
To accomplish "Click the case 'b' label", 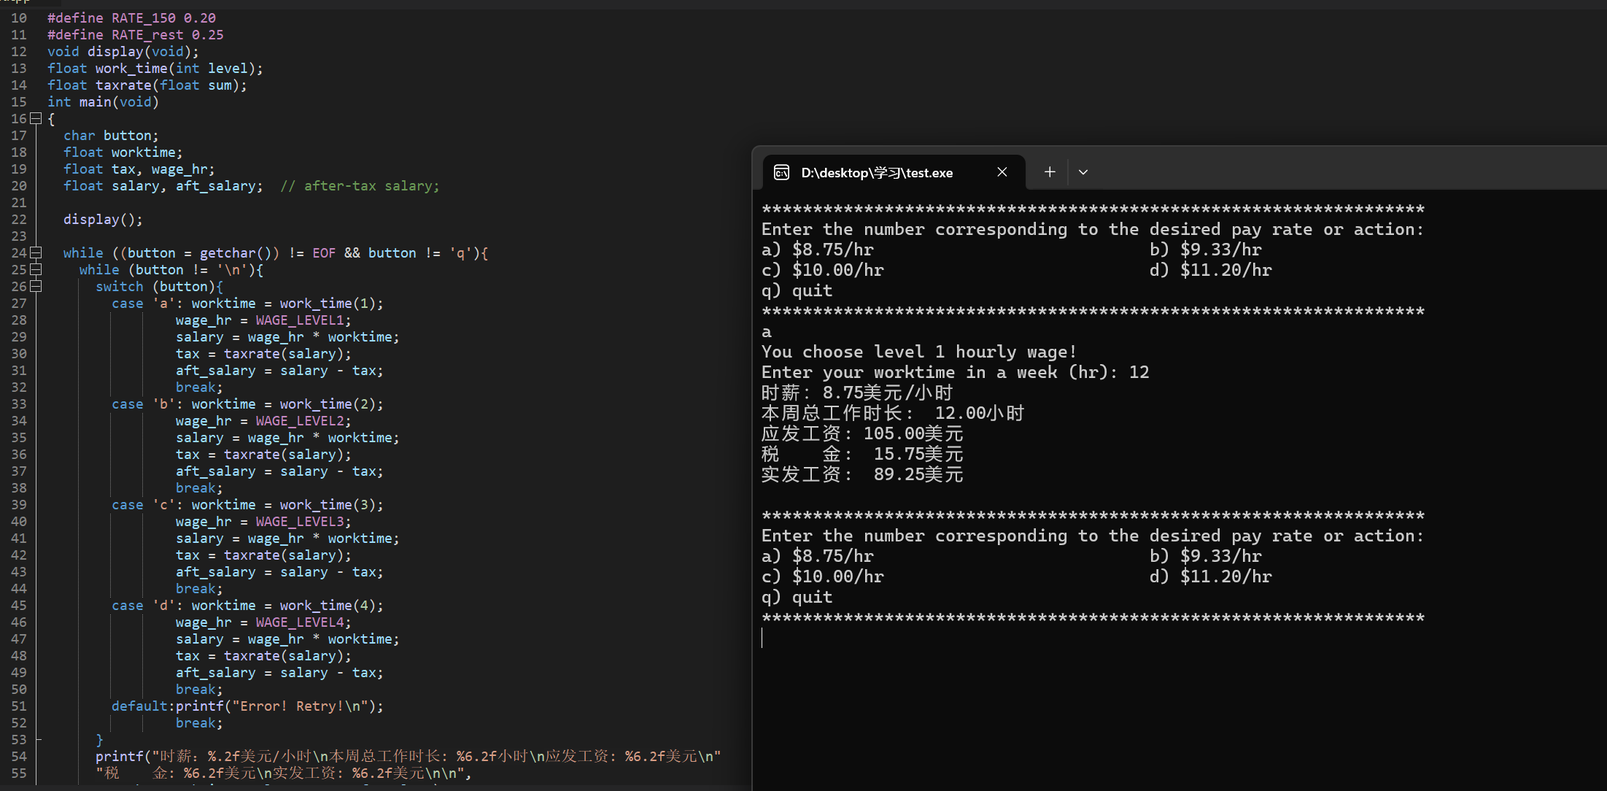I will [143, 404].
